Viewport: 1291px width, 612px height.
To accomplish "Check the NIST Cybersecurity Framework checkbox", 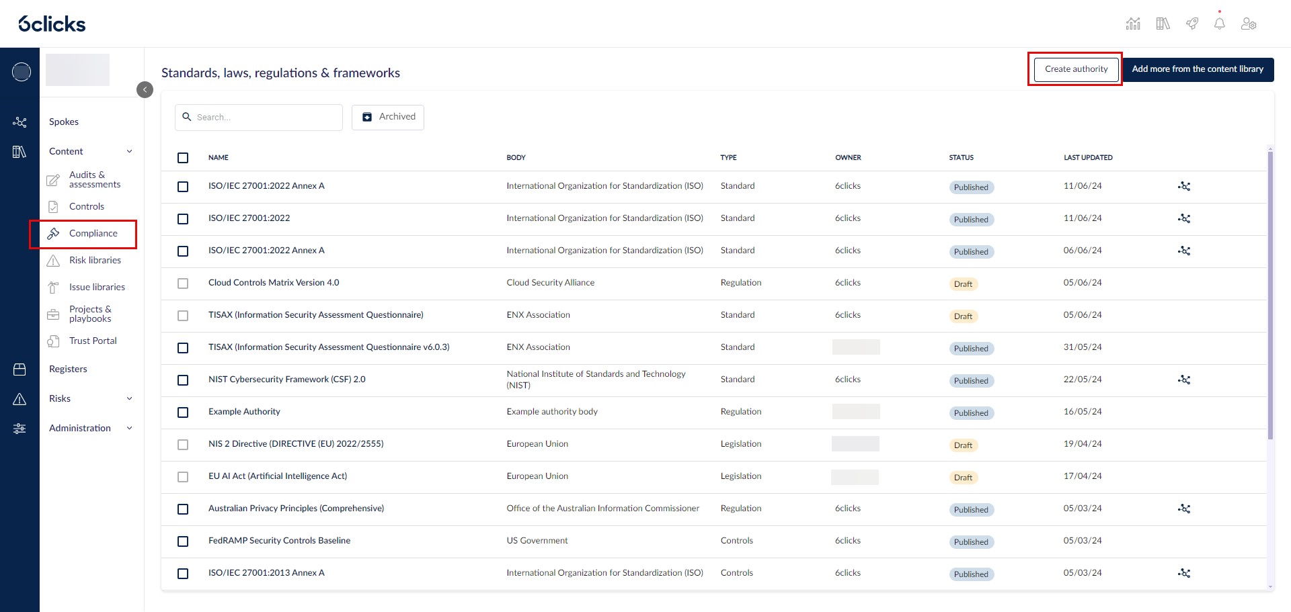I will [183, 380].
